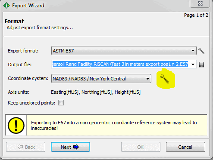Click the Axis units Easting[ftUS] value text
The width and height of the screenshot is (213, 160).
(x=96, y=92)
